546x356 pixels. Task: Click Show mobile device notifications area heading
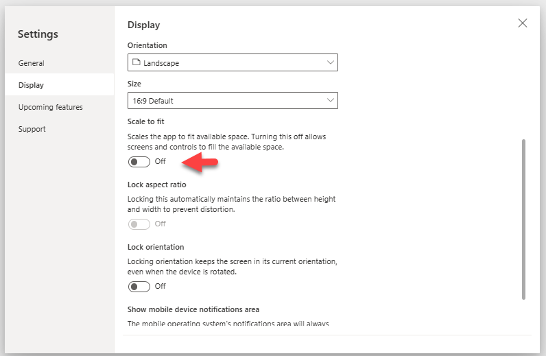point(193,309)
